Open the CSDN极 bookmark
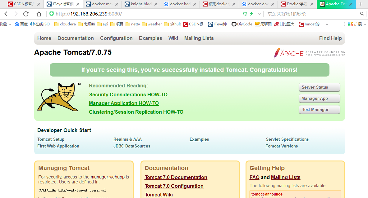Screen dimensions: 368x198 click(193, 24)
